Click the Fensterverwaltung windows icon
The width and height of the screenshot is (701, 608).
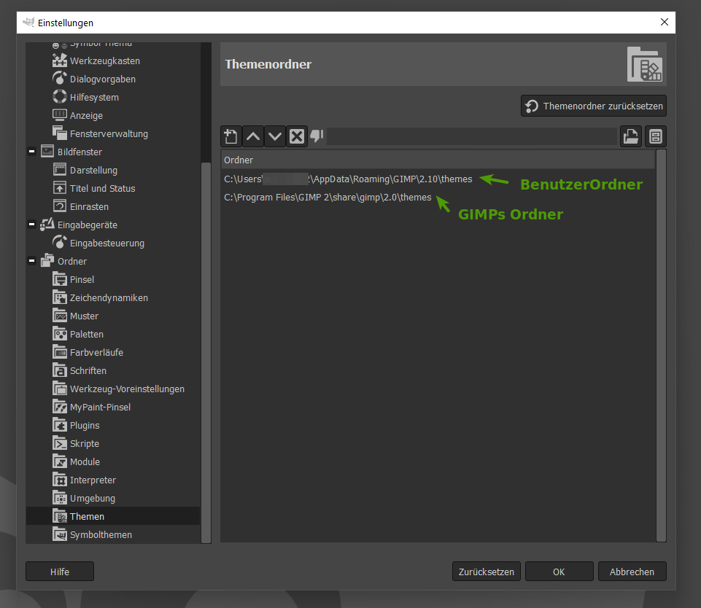click(60, 133)
